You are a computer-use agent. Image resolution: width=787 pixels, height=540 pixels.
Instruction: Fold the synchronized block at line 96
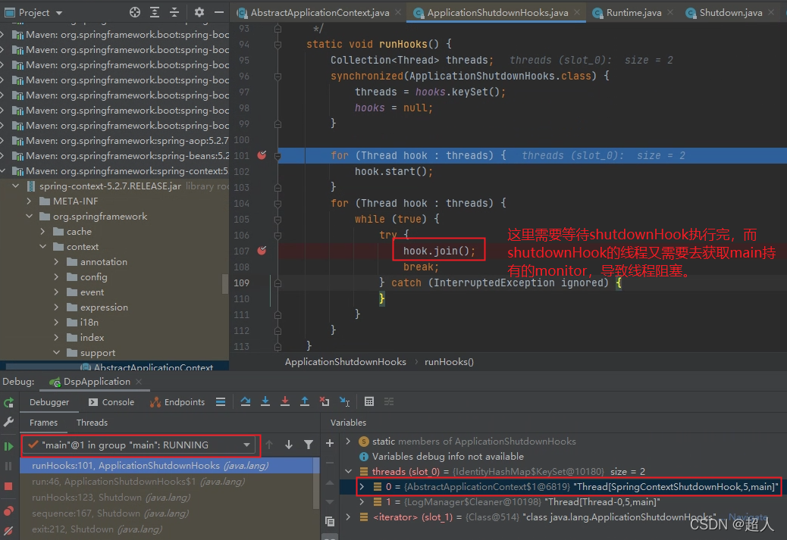point(277,76)
